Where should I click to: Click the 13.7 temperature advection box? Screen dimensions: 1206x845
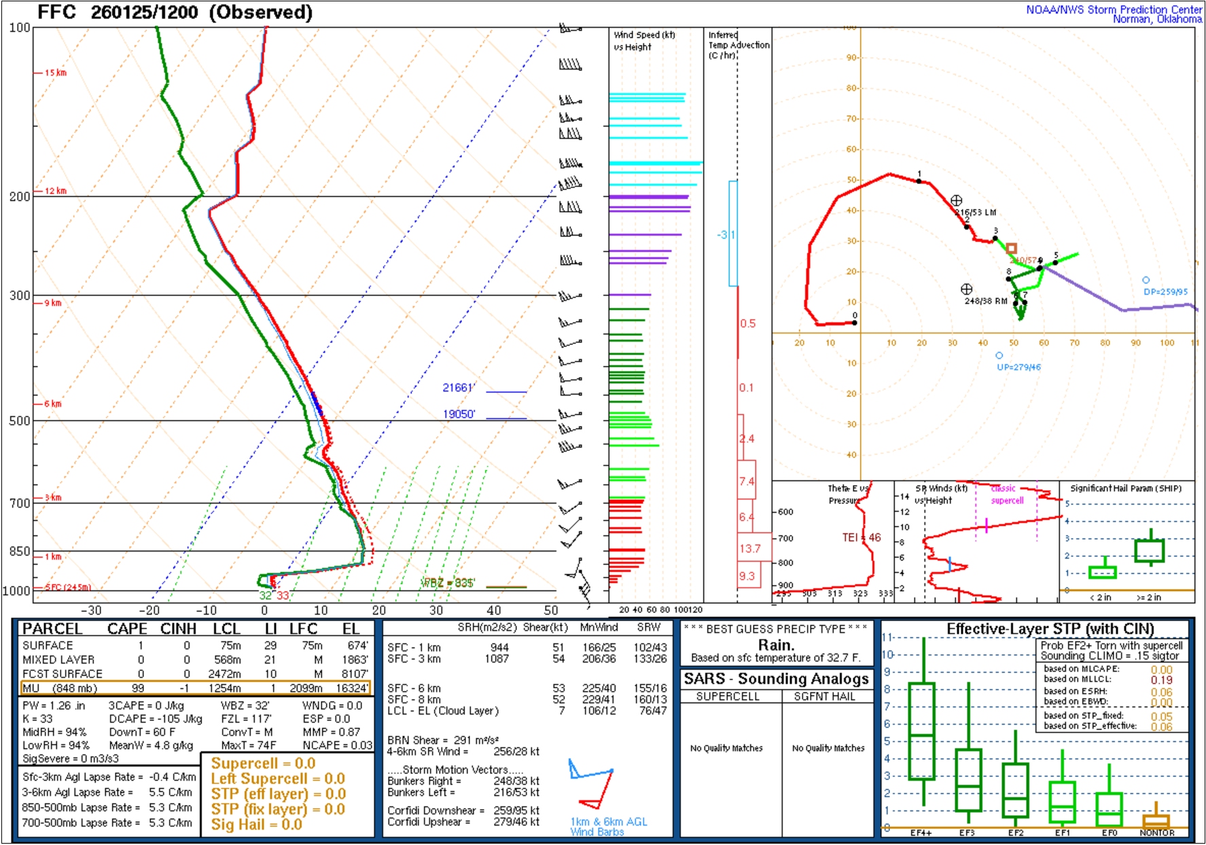click(751, 548)
